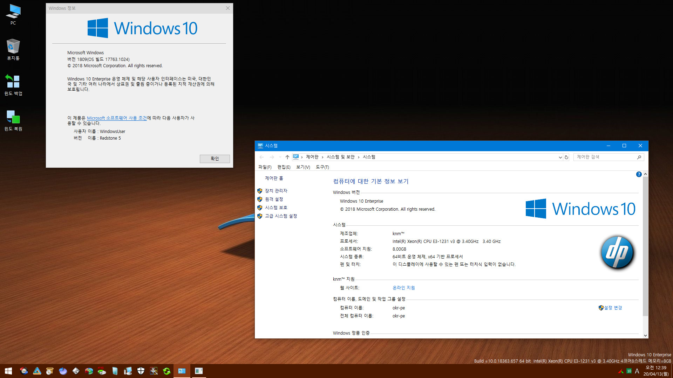Open 원격 설정 from the sidebar

(x=274, y=199)
